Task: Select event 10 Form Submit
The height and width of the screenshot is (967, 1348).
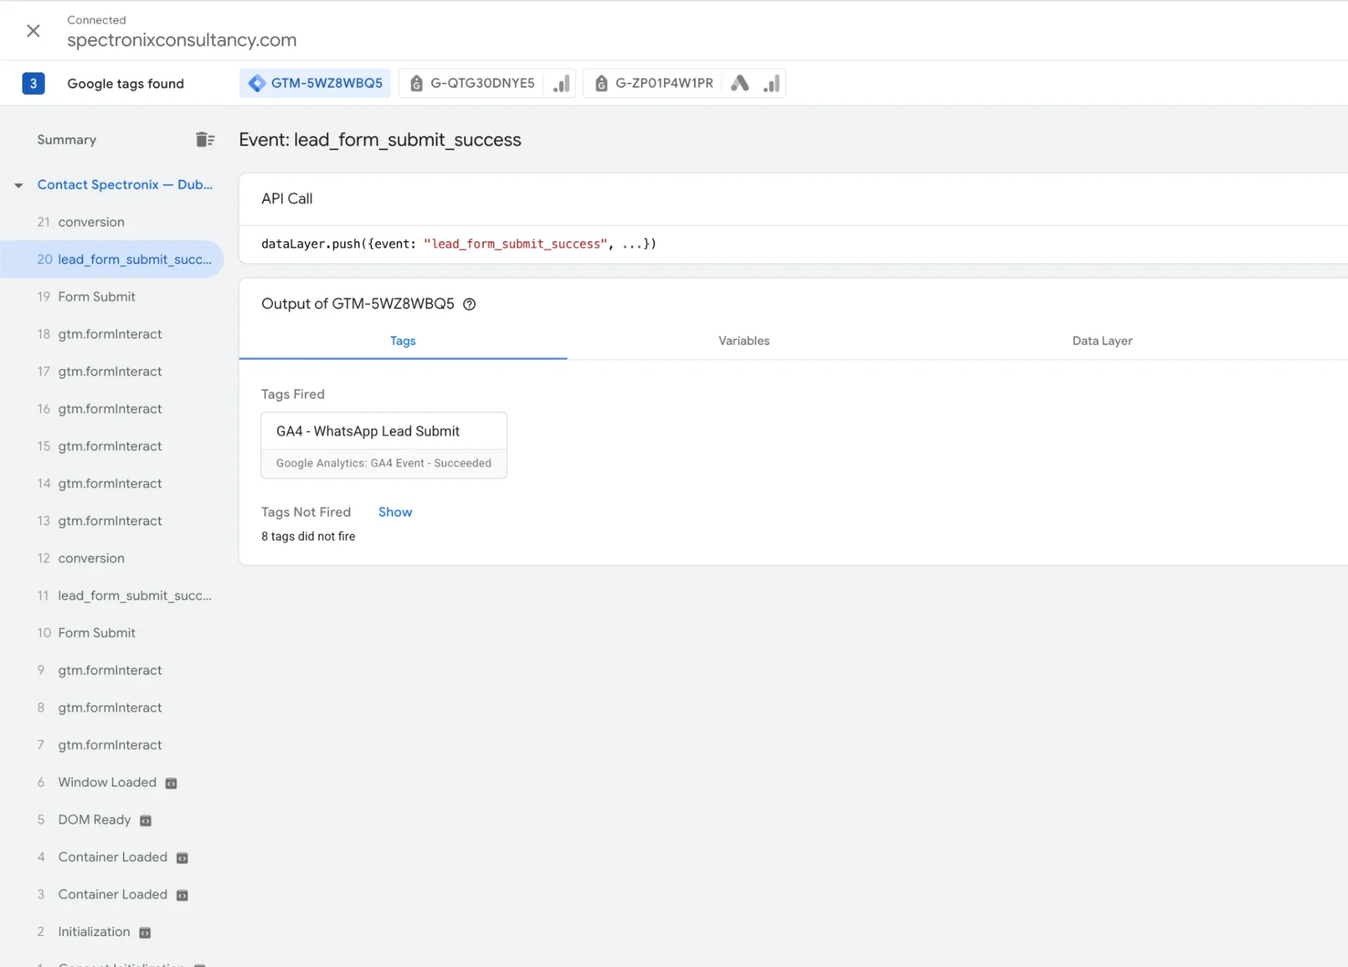Action: tap(112, 633)
